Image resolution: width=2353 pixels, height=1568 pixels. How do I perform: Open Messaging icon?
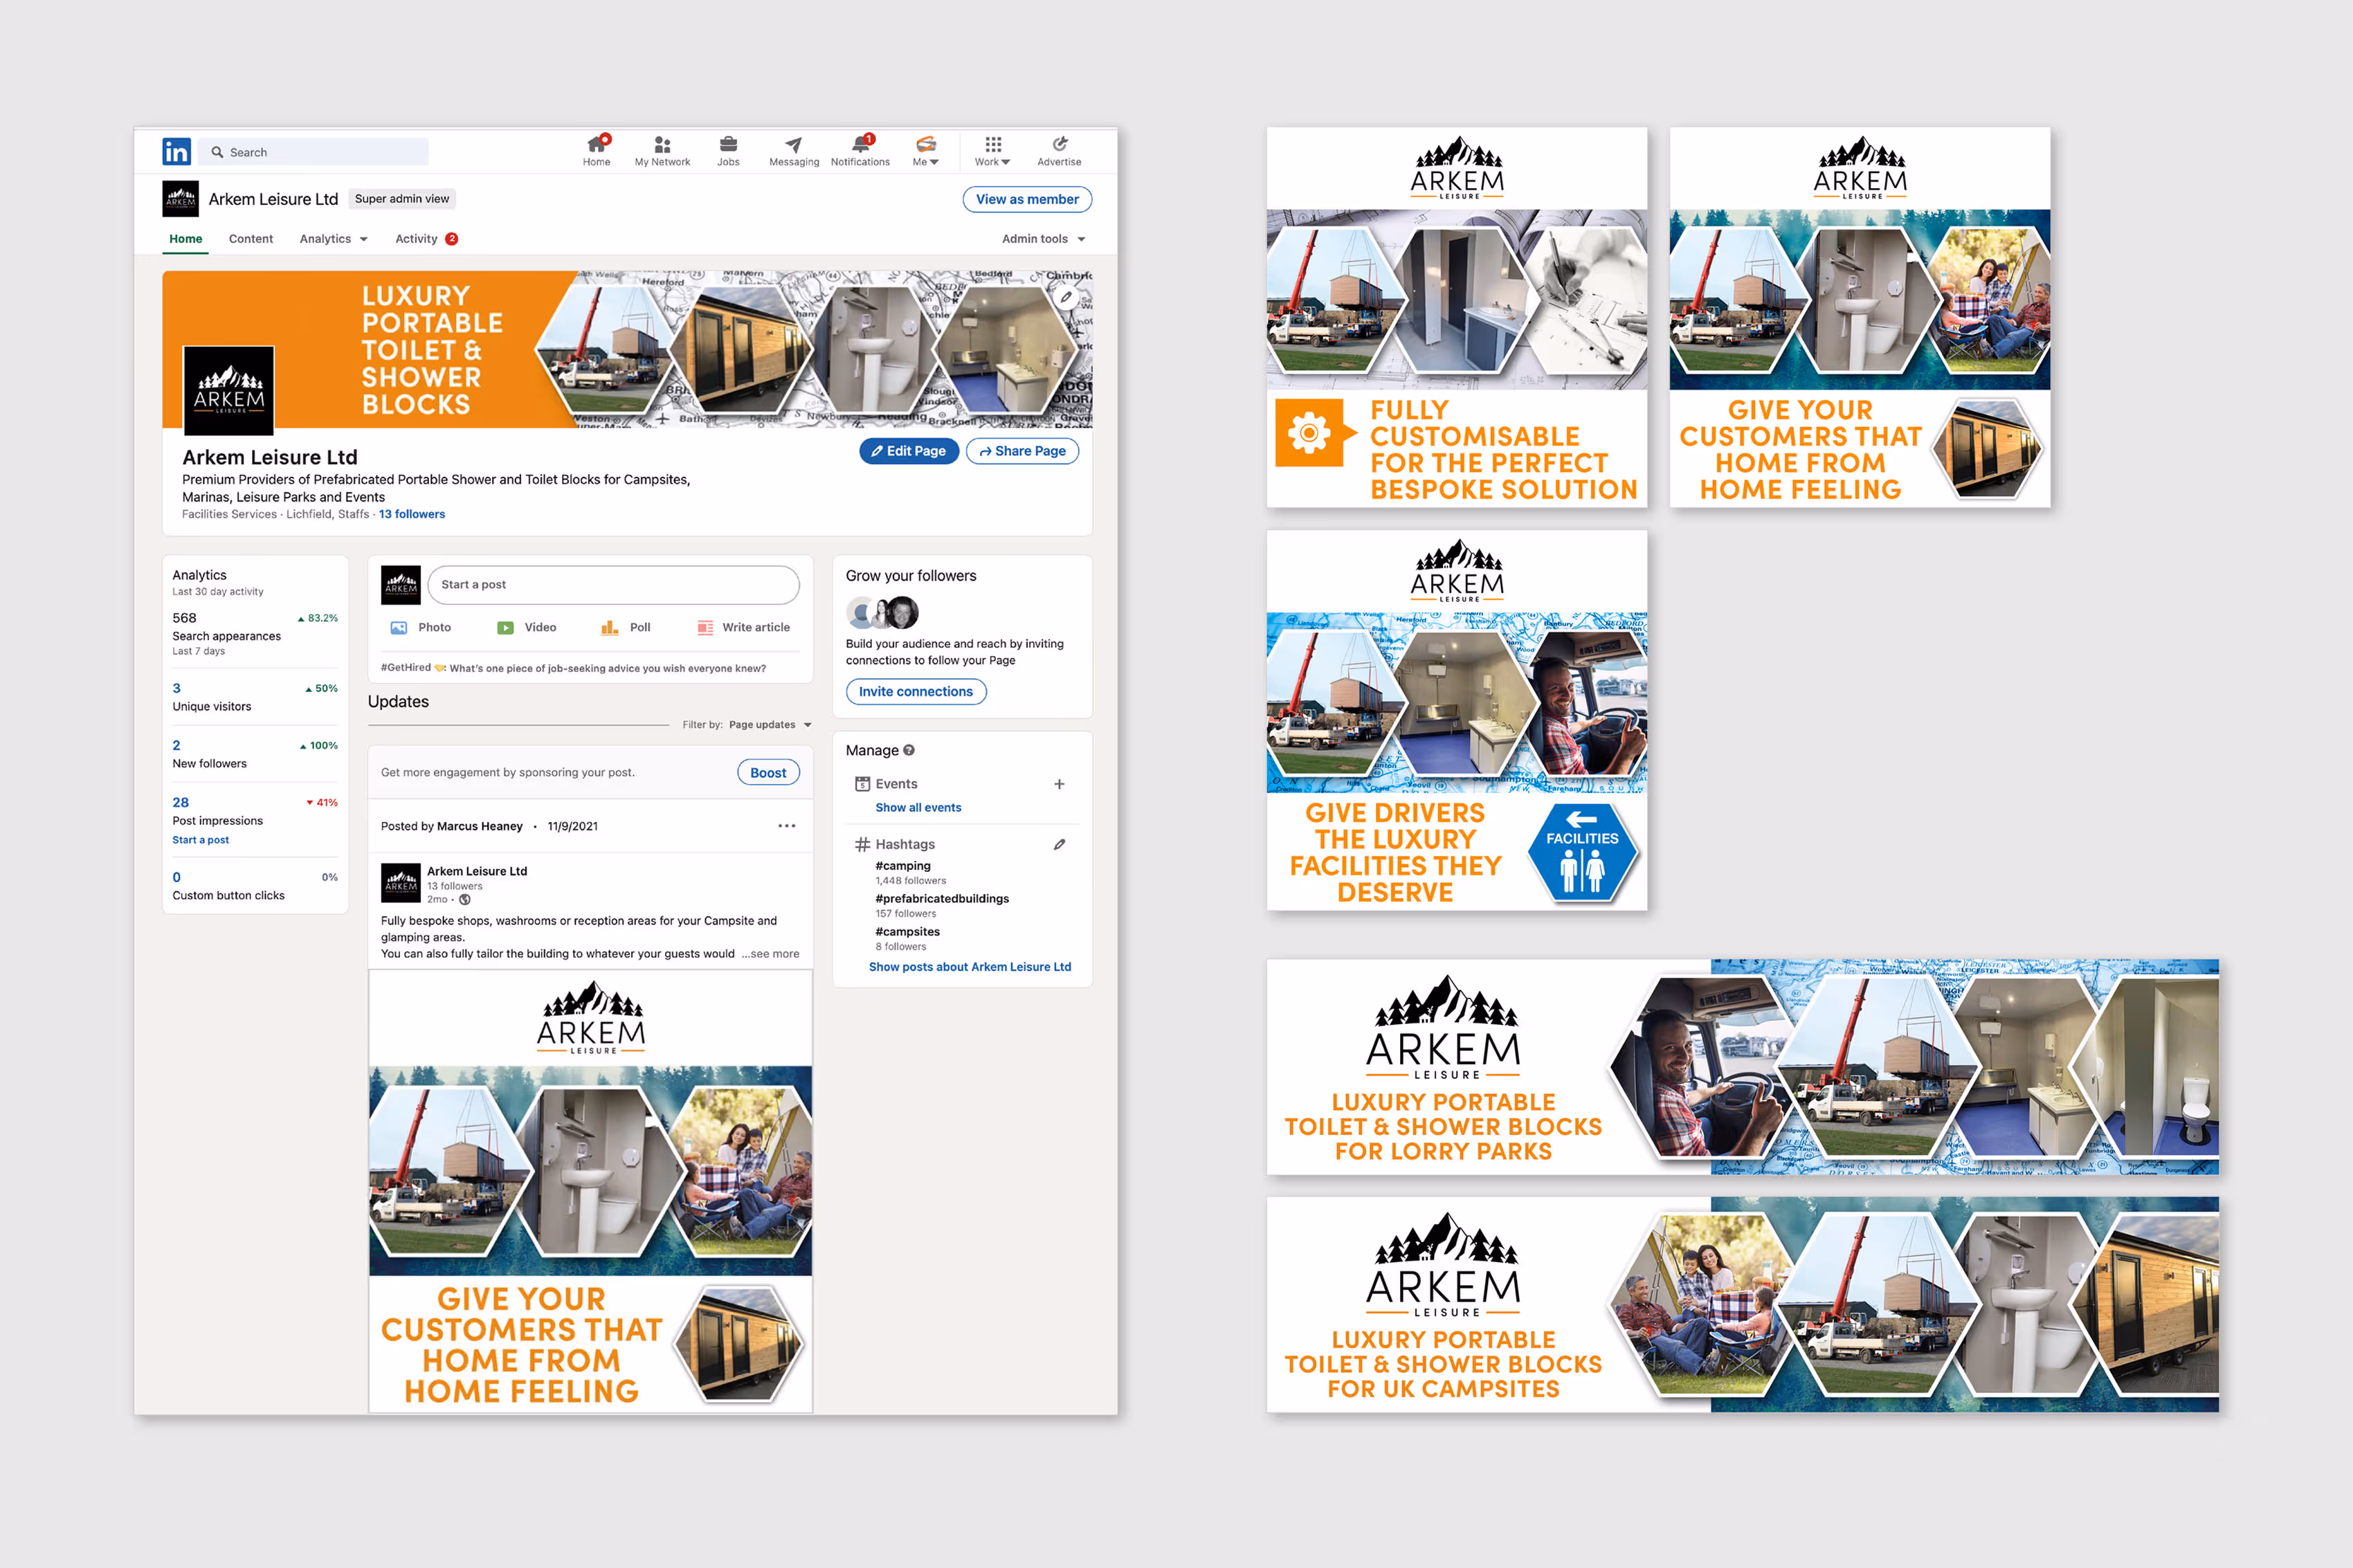pyautogui.click(x=794, y=151)
